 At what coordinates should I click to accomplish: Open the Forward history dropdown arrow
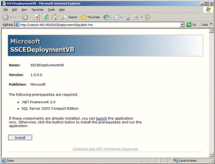[x=31, y=17]
